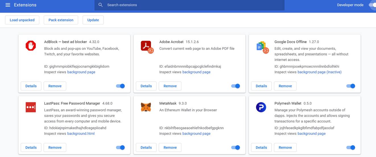The width and height of the screenshot is (376, 157).
Task: Turn off Google Docs Offline toggle
Action: pos(351,86)
